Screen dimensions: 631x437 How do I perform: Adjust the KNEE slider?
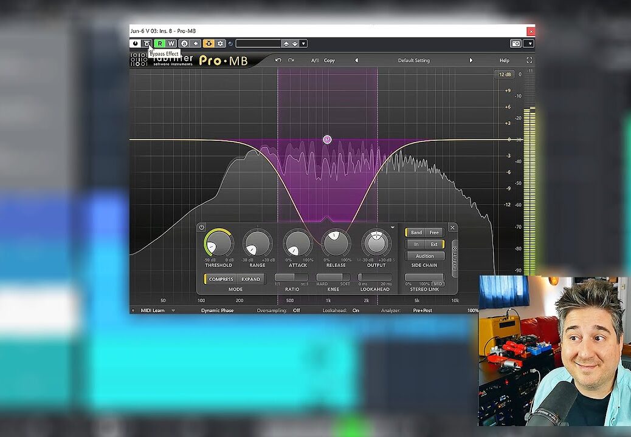point(333,277)
